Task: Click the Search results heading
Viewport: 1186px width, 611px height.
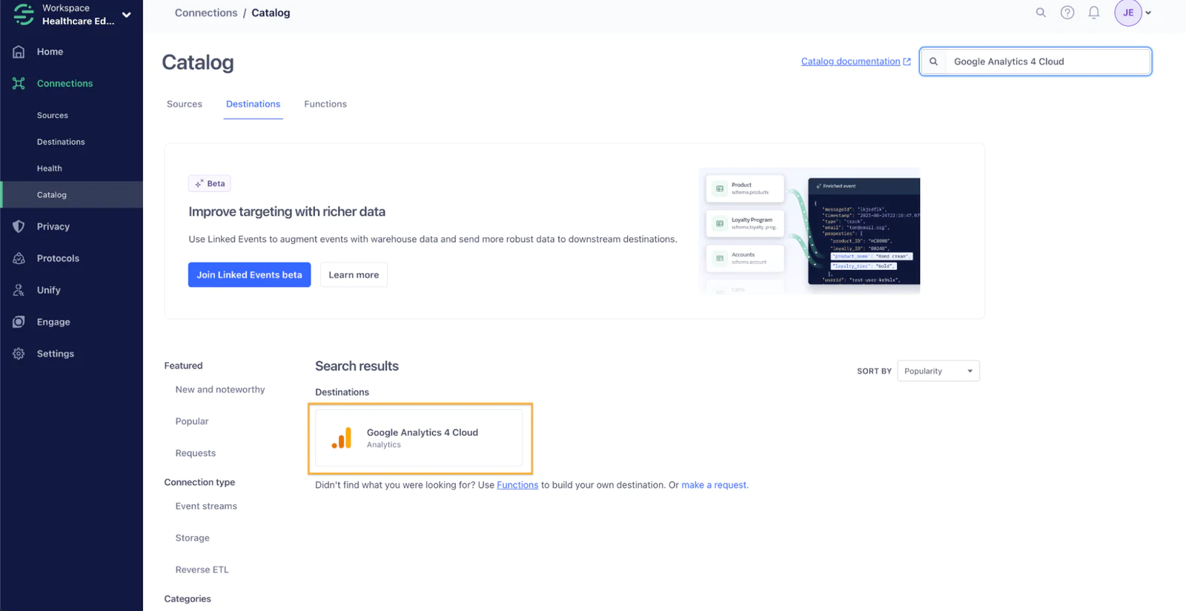Action: tap(357, 366)
